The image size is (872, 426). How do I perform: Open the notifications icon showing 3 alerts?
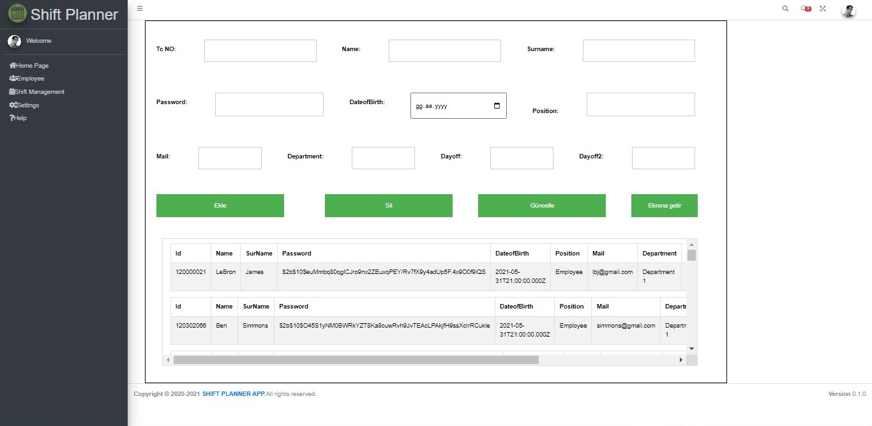click(804, 8)
